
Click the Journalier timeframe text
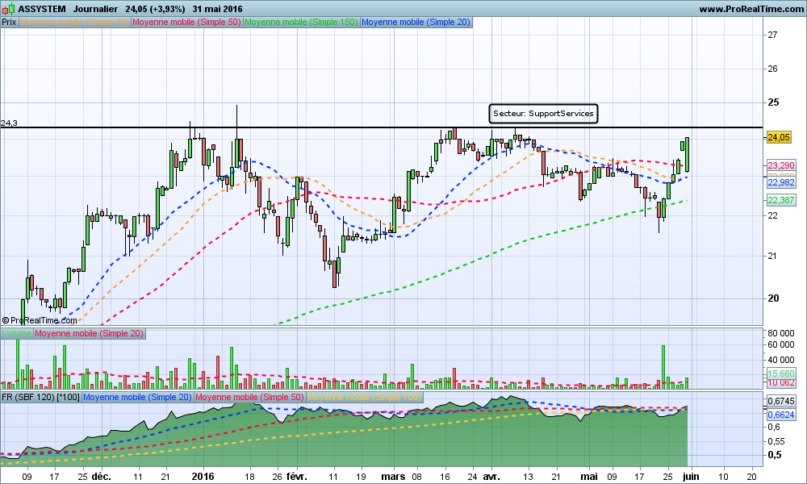(x=95, y=9)
